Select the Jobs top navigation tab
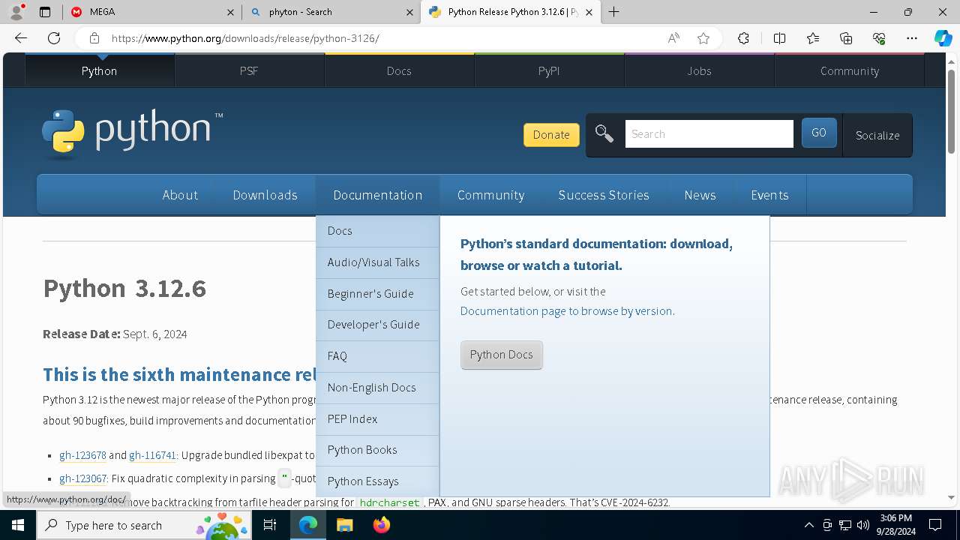The image size is (960, 540). pyautogui.click(x=699, y=70)
